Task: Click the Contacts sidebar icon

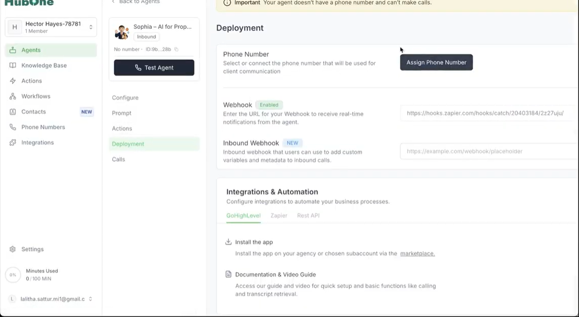Action: 13,112
